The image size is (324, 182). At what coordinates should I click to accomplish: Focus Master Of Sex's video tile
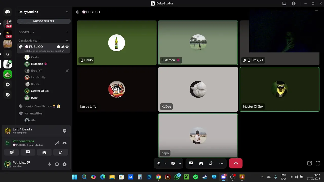(279, 89)
